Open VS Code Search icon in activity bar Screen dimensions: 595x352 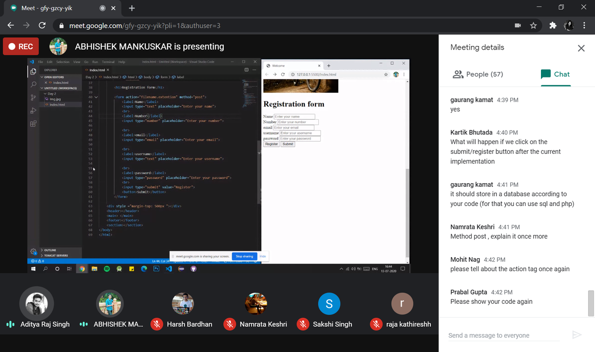[x=33, y=84]
